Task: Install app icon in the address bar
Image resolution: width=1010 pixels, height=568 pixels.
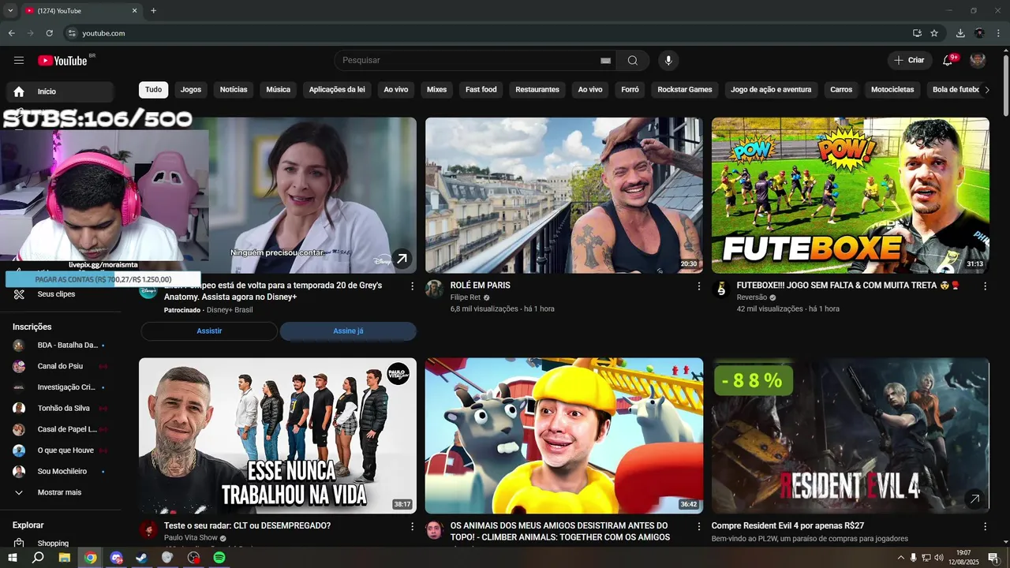Action: point(917,33)
